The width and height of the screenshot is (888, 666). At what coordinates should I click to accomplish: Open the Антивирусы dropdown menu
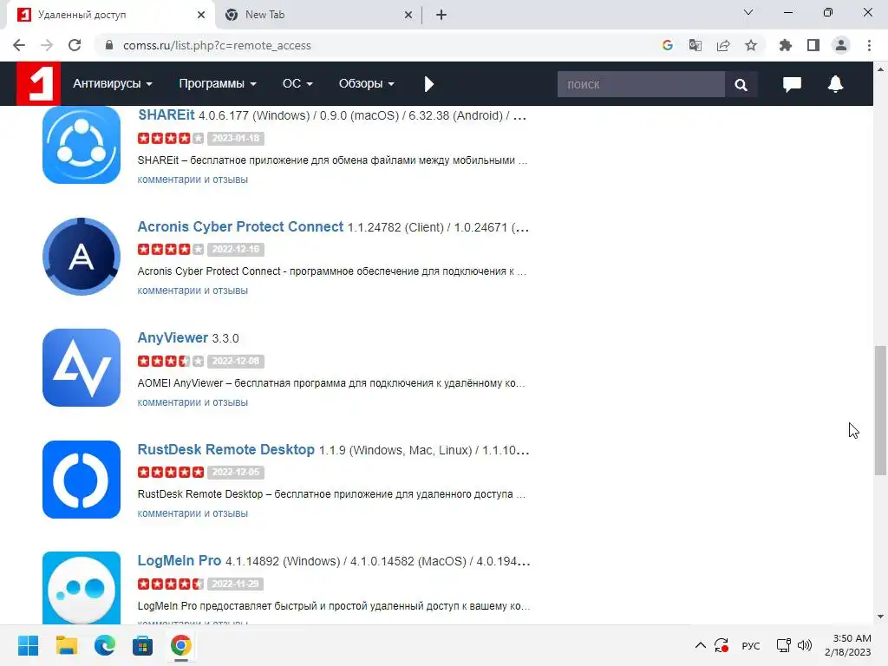[112, 83]
